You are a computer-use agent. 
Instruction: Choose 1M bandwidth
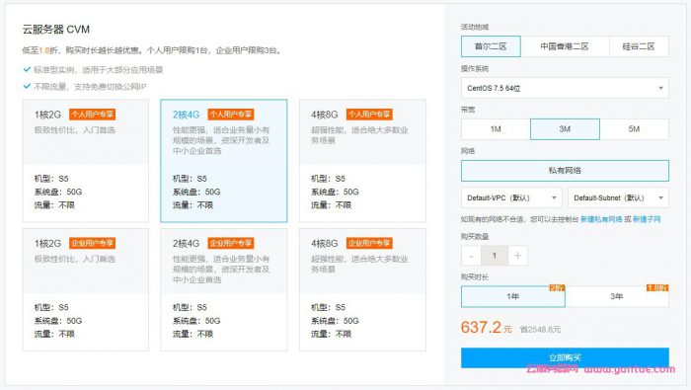pos(496,129)
